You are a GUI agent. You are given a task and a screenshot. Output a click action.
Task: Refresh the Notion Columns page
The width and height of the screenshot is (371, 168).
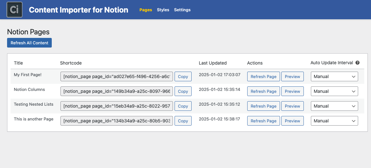point(263,91)
